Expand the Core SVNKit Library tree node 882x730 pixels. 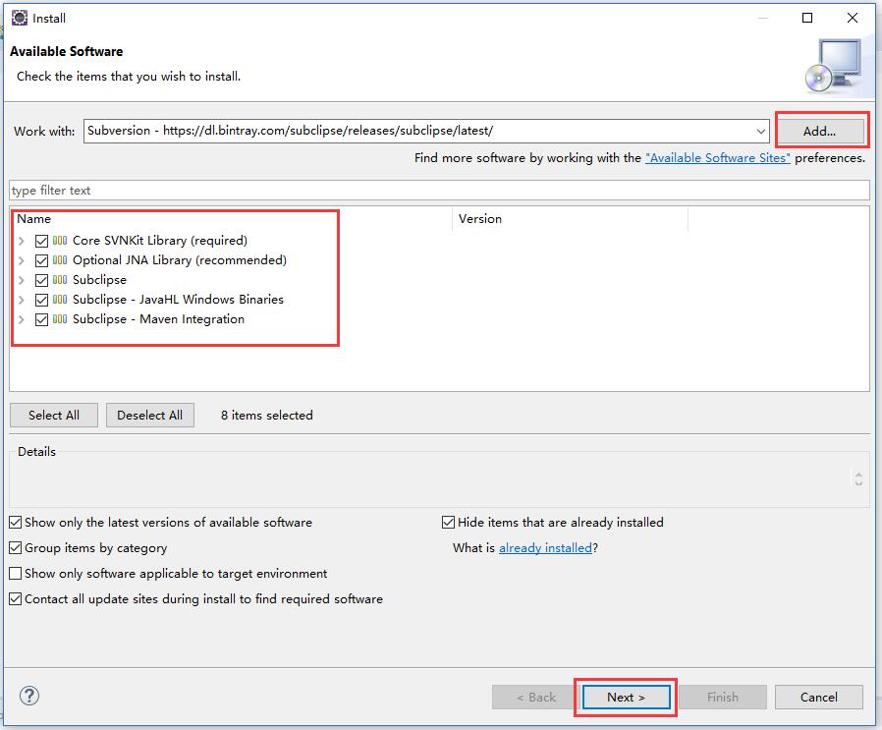click(x=22, y=241)
